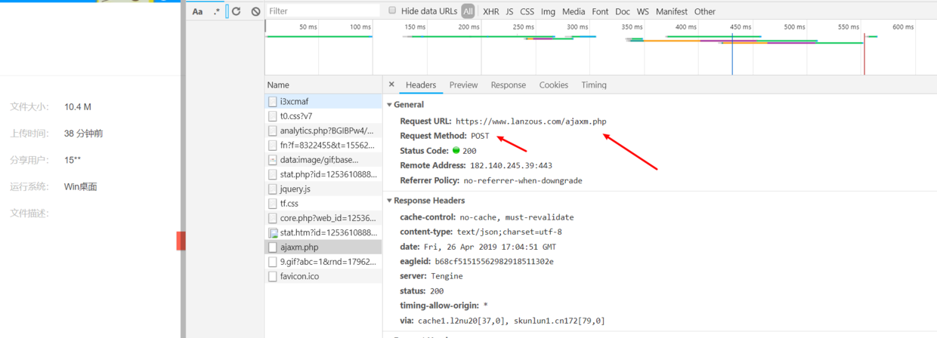The image size is (937, 338).
Task: Select the t0.css?v7 request
Action: pos(323,116)
